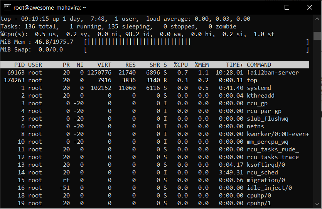Screen dimensions: 322x209
Task: Click SHR value 3140 for top
Action: click(153, 80)
